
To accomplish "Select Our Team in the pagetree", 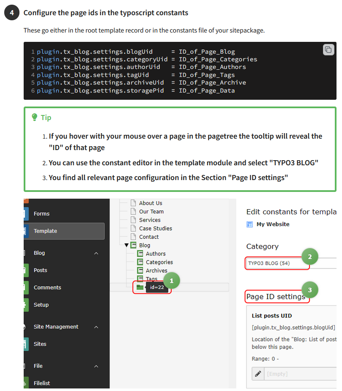I will (x=151, y=211).
